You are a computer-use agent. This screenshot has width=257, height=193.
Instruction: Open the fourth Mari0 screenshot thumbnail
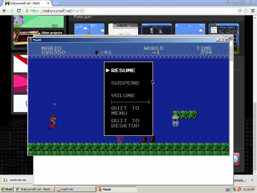click(x=190, y=29)
